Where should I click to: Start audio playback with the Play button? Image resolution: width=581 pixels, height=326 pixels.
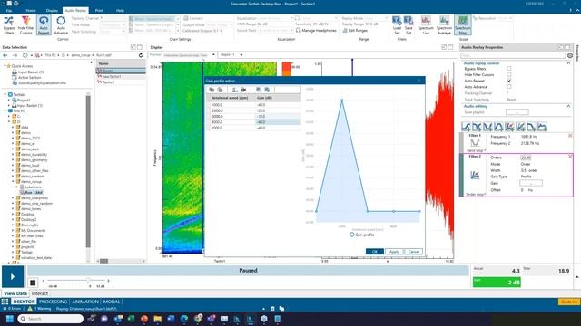(13, 276)
